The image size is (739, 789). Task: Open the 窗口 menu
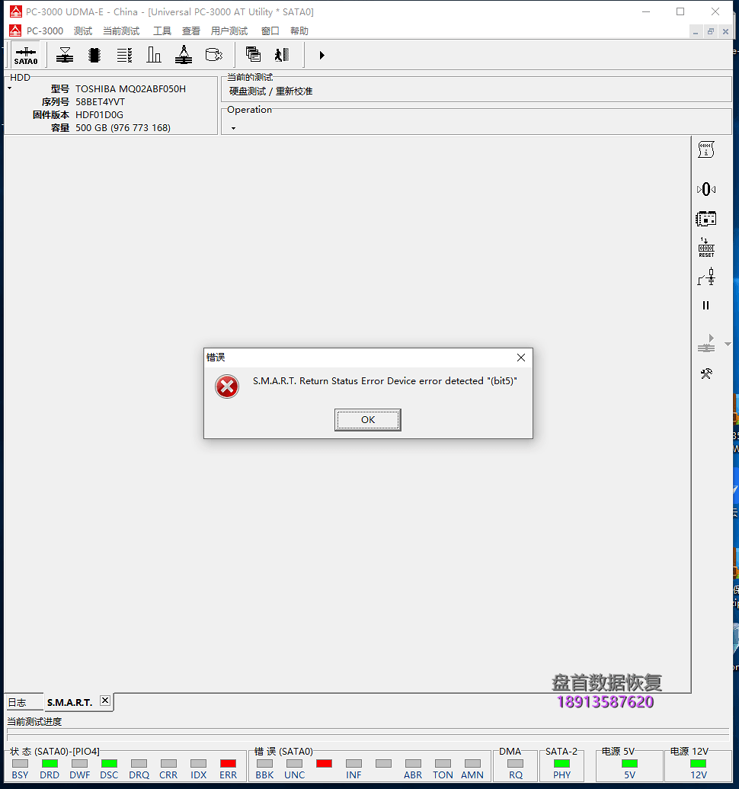pos(270,31)
